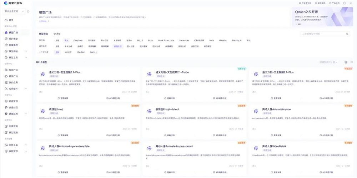Select 16K以下 context length filter
Image resolution: width=357 pixels, height=178 pixels.
[68, 52]
